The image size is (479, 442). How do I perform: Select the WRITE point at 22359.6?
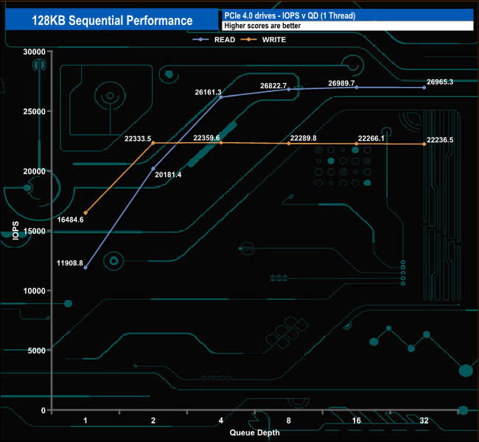pos(221,143)
